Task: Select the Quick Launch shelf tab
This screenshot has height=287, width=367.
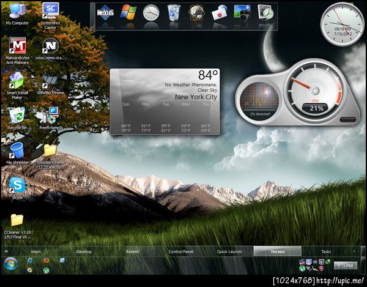Action: pos(229,252)
